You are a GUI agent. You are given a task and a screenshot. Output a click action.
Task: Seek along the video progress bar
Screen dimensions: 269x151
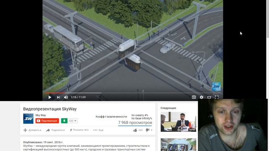point(133,93)
